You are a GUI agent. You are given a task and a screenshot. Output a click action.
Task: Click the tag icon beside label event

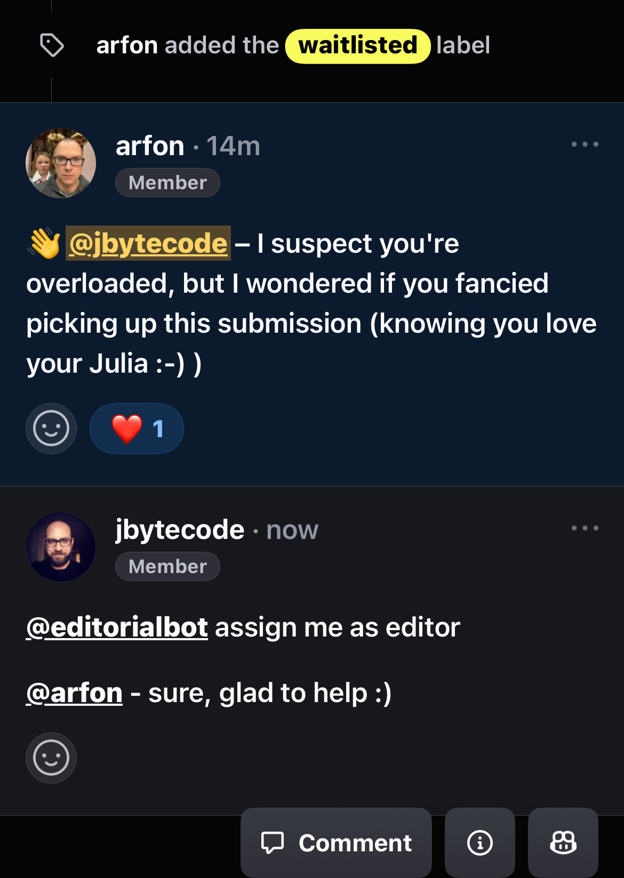52,45
